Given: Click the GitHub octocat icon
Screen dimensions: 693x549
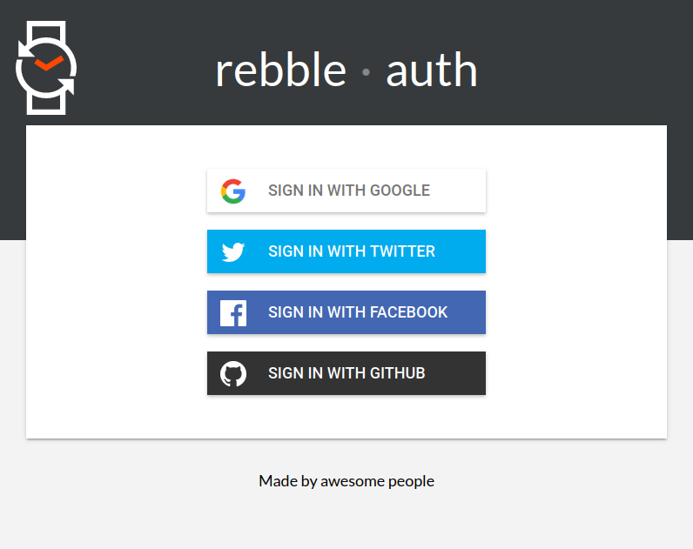Looking at the screenshot, I should tap(233, 373).
